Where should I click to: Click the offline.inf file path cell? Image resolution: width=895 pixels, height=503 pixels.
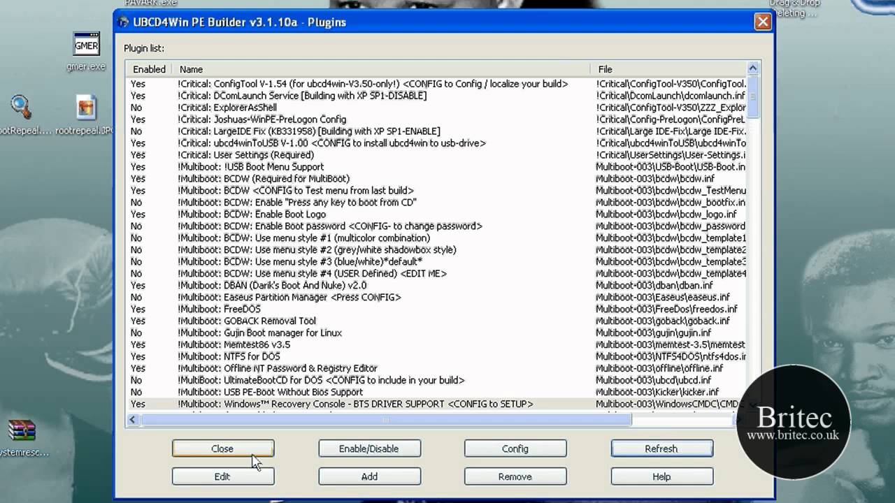point(659,368)
